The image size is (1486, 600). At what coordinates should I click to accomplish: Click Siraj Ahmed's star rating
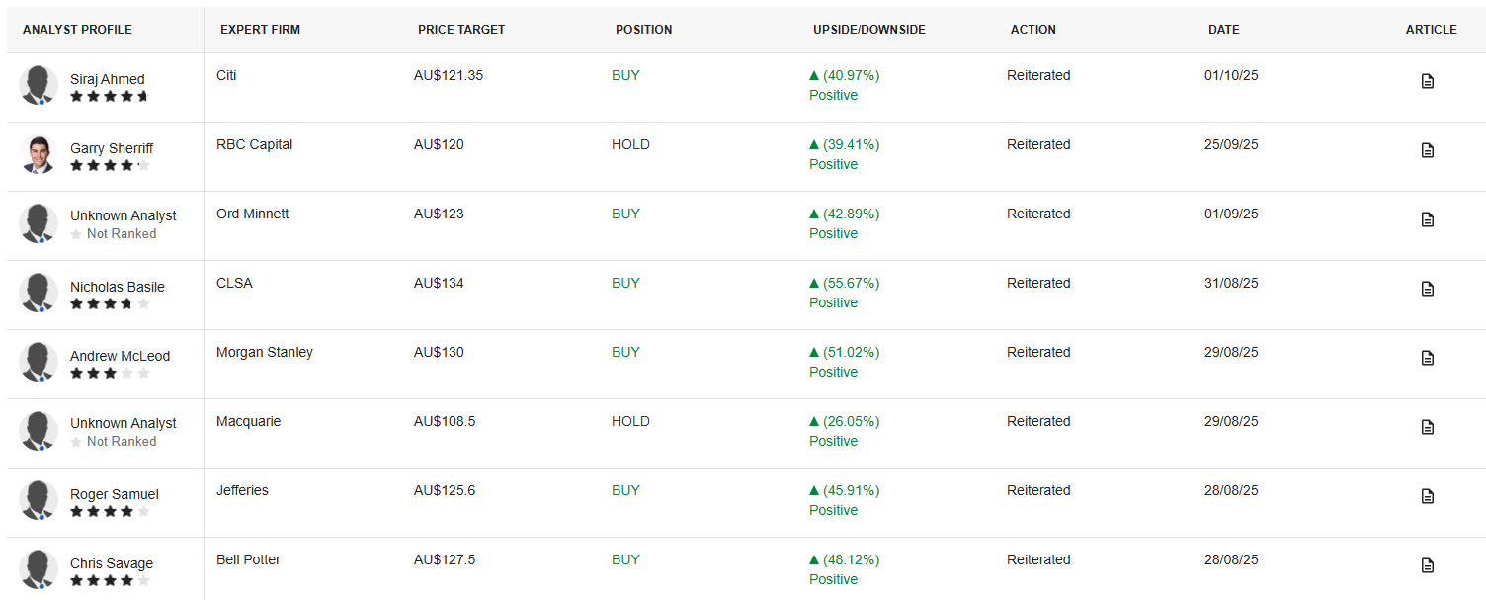click(x=109, y=97)
